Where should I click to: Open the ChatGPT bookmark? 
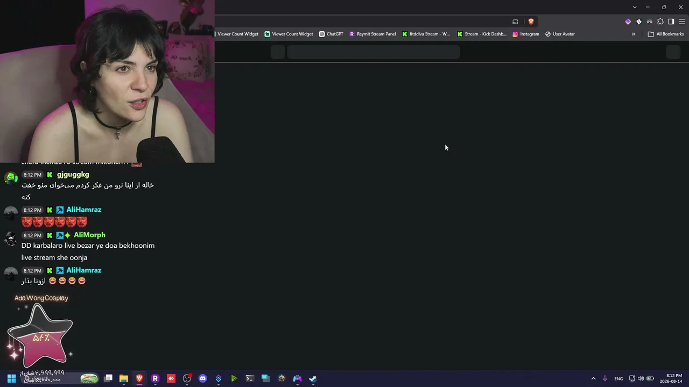331,34
